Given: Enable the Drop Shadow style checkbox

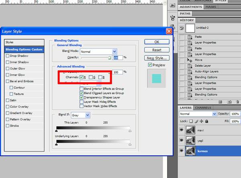Looking at the screenshot, I should pyautogui.click(x=8, y=57).
